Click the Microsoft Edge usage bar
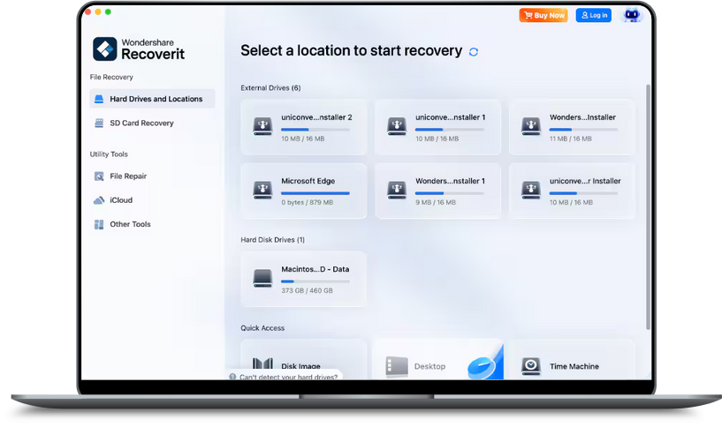The height and width of the screenshot is (427, 722). click(315, 193)
